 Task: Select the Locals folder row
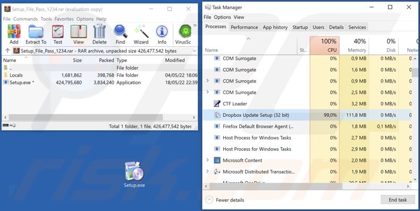[99, 75]
